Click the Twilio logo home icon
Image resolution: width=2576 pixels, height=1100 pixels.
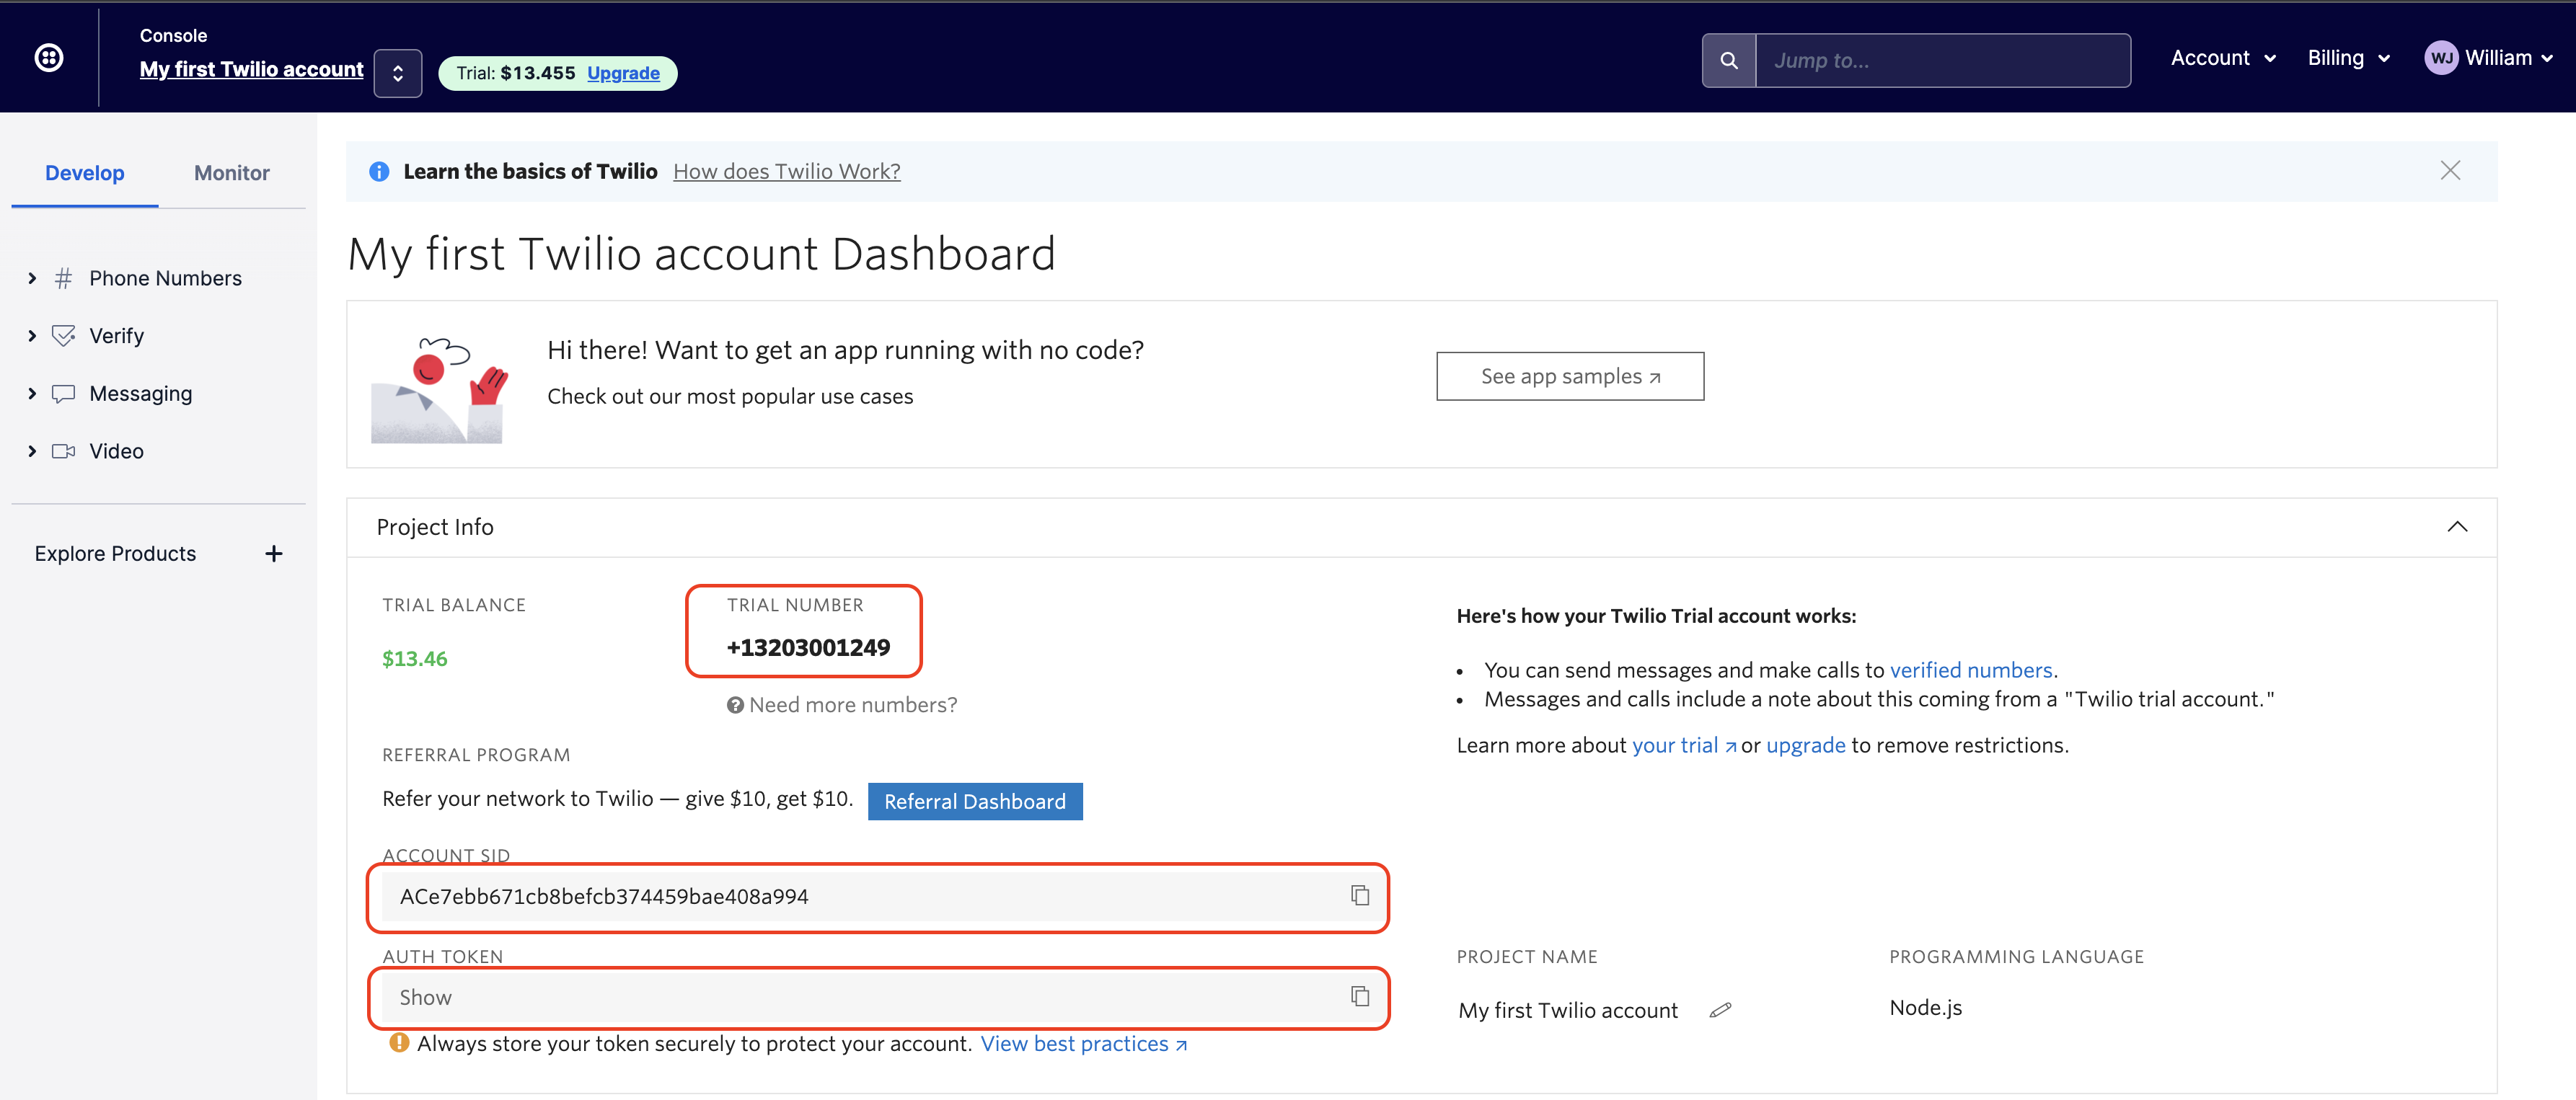(49, 58)
